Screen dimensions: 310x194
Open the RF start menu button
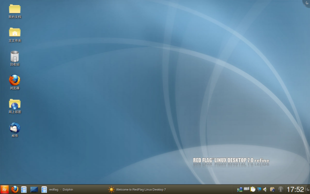pyautogui.click(x=4, y=189)
